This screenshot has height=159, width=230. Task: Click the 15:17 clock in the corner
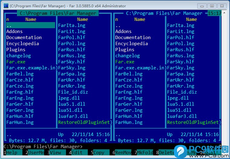215,13
